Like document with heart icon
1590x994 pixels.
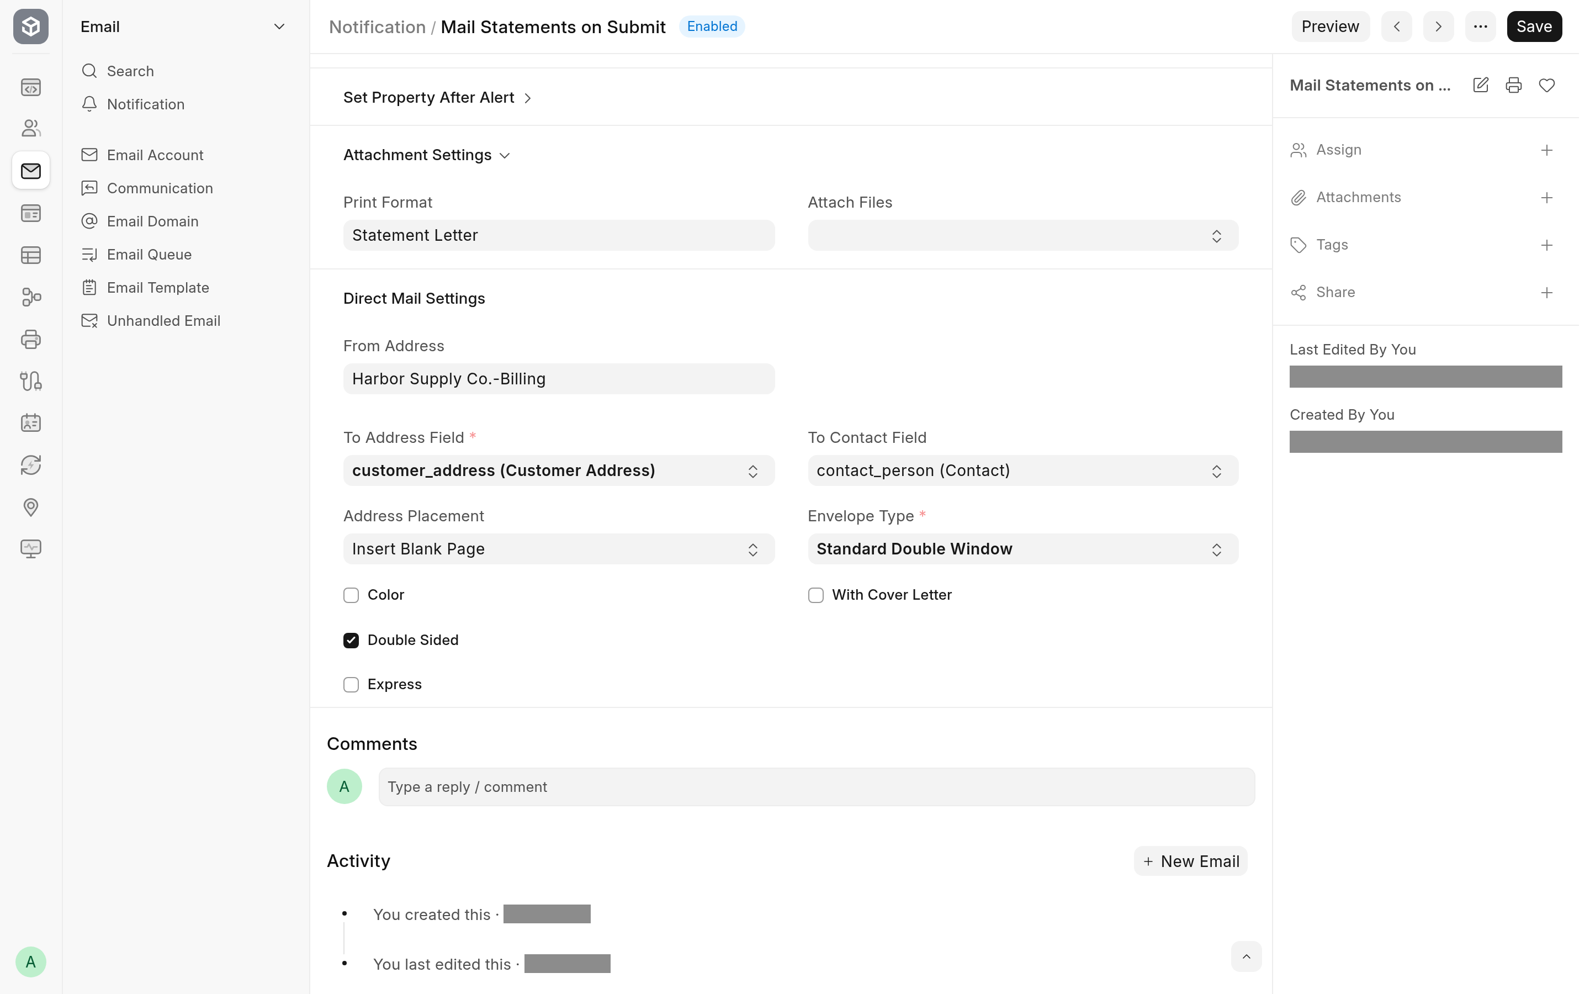(1546, 86)
